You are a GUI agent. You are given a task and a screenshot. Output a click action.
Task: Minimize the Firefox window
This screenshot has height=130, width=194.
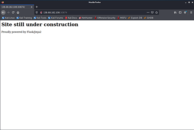(x=186, y=2)
